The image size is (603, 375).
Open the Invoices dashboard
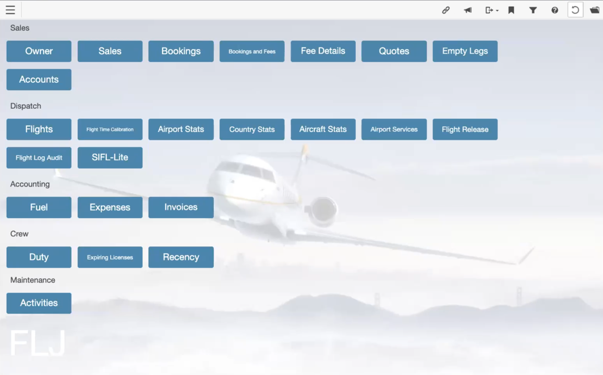tap(181, 207)
